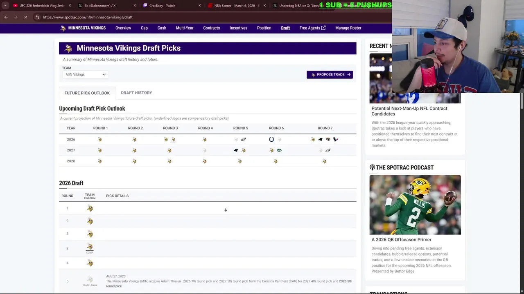Close the CracBaby Twitch tab
The width and height of the screenshot is (524, 294).
coord(200,6)
